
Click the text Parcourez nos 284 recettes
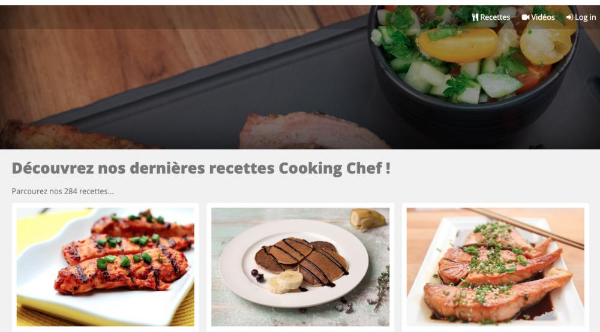pyautogui.click(x=62, y=191)
